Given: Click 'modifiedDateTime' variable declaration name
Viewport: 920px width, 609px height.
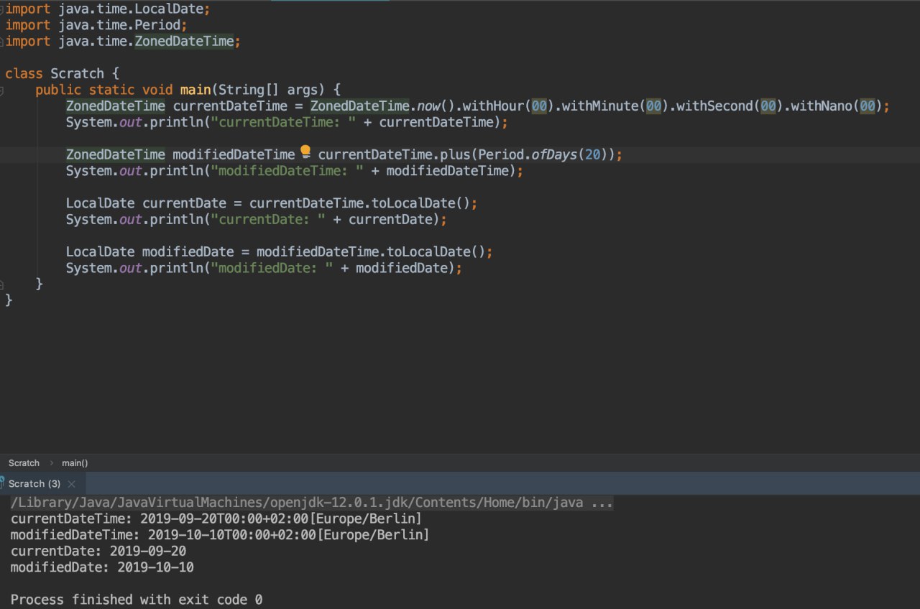Looking at the screenshot, I should tap(234, 154).
